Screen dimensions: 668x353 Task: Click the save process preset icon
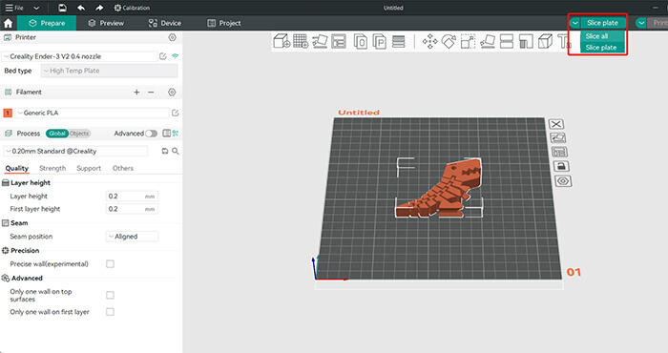click(165, 151)
